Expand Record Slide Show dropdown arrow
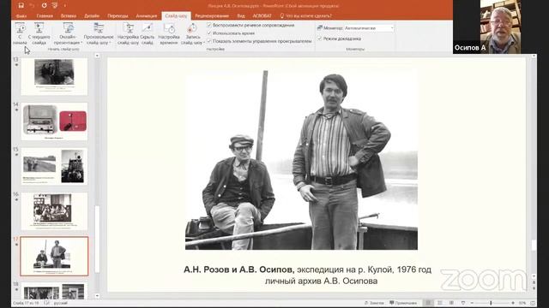The height and width of the screenshot is (308, 549). click(204, 43)
